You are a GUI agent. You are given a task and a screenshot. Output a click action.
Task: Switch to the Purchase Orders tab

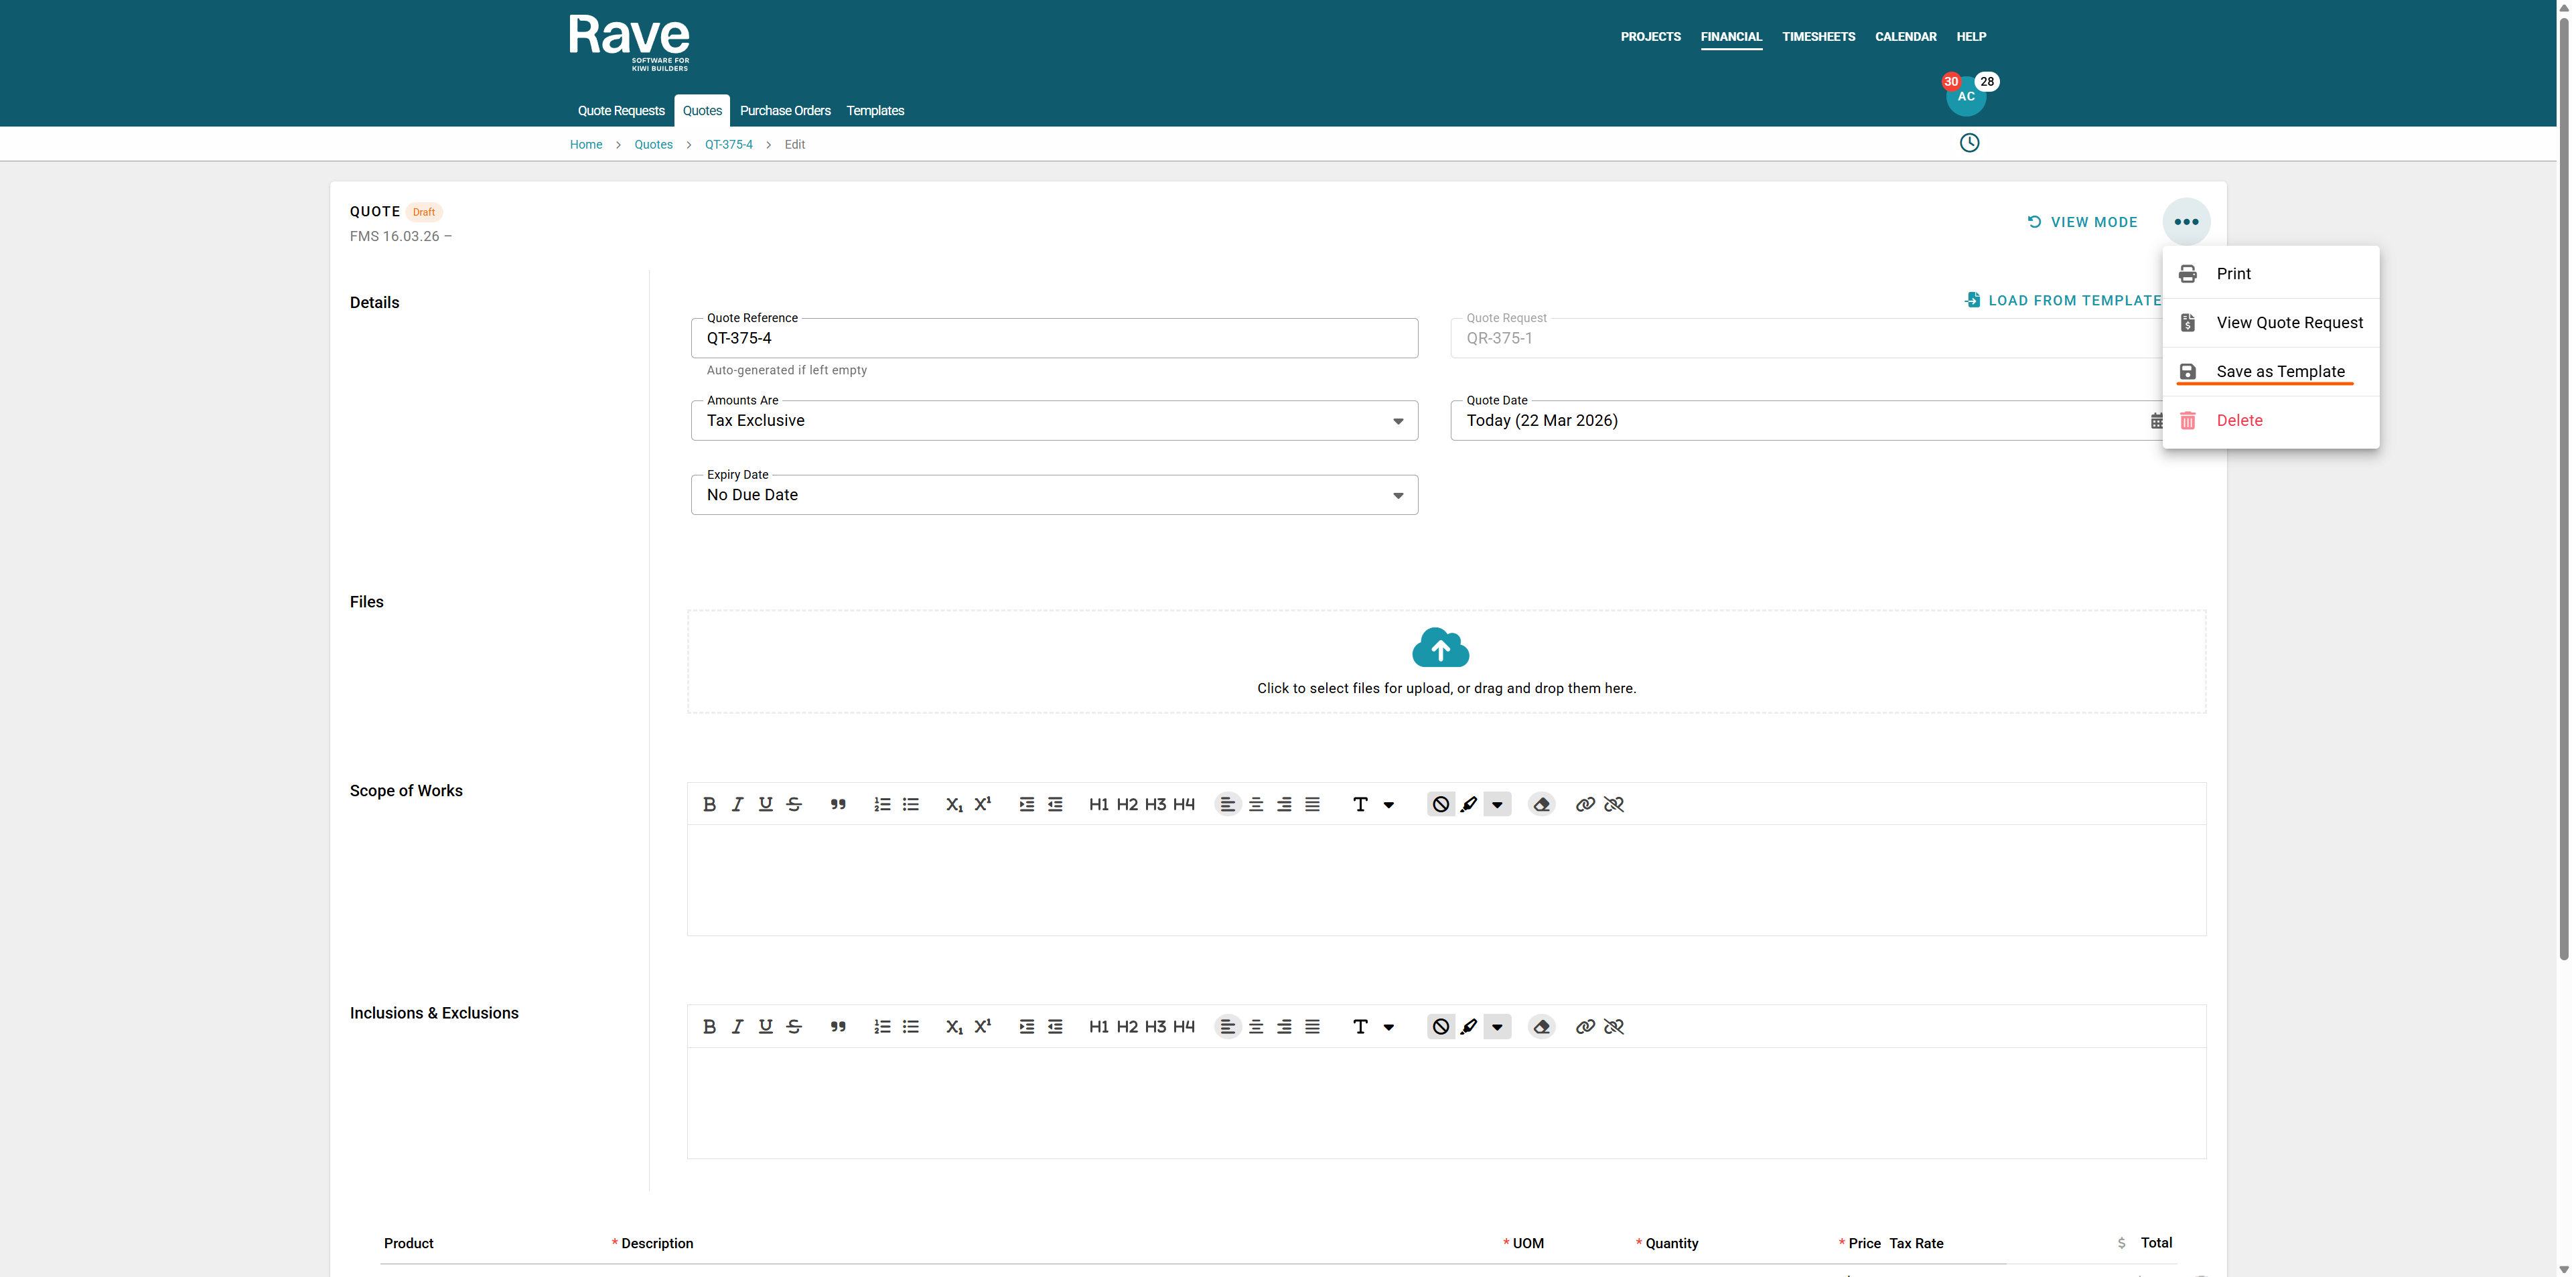pyautogui.click(x=785, y=111)
